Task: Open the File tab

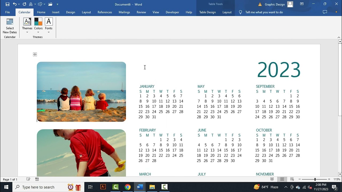Action: 7,12
